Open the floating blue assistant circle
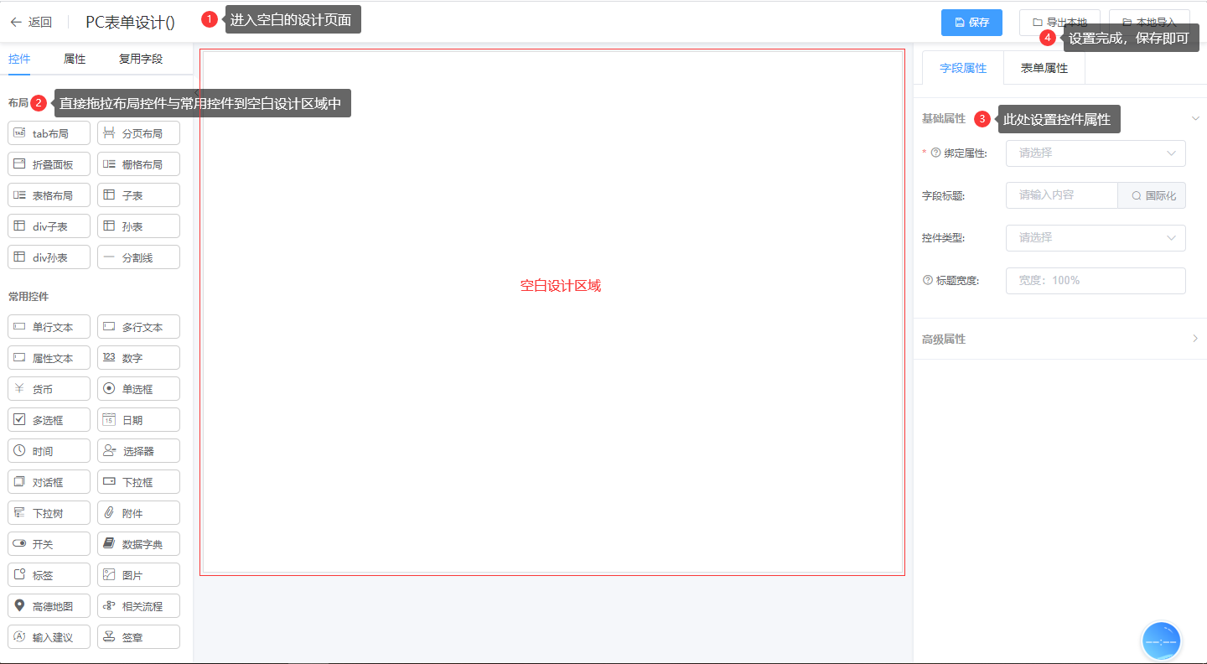Image resolution: width=1207 pixels, height=664 pixels. coord(1161,641)
